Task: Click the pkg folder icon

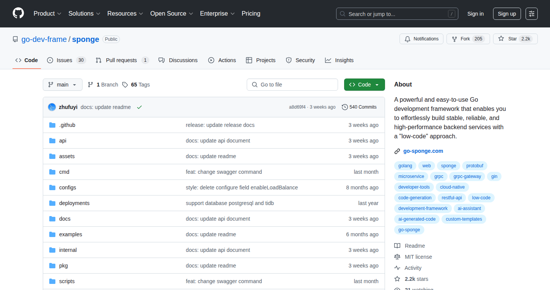Action: tap(52, 266)
